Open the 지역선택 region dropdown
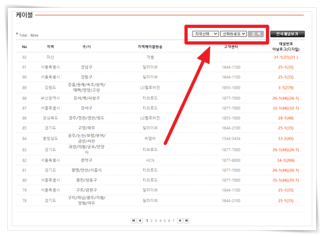Viewport: 324px width, 238px height. [x=206, y=34]
